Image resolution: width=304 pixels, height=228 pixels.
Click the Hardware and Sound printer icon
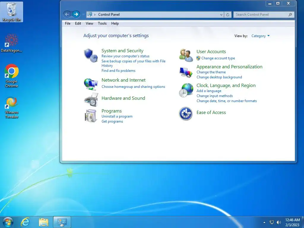[91, 100]
